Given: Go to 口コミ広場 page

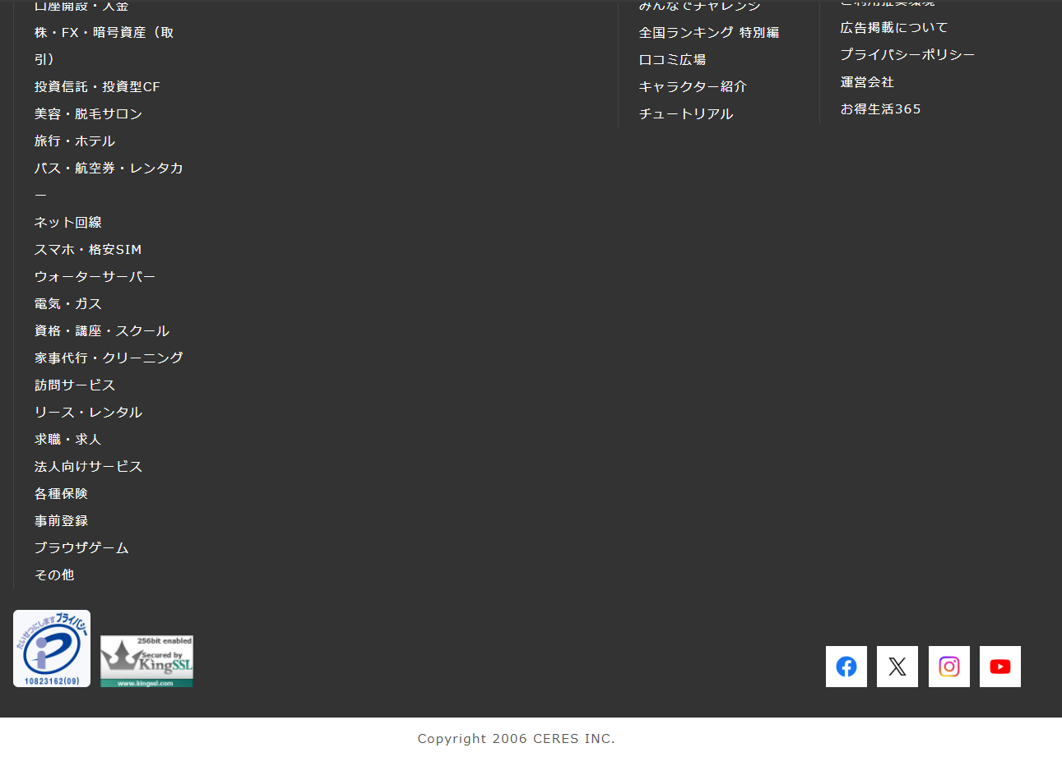Looking at the screenshot, I should (x=672, y=60).
